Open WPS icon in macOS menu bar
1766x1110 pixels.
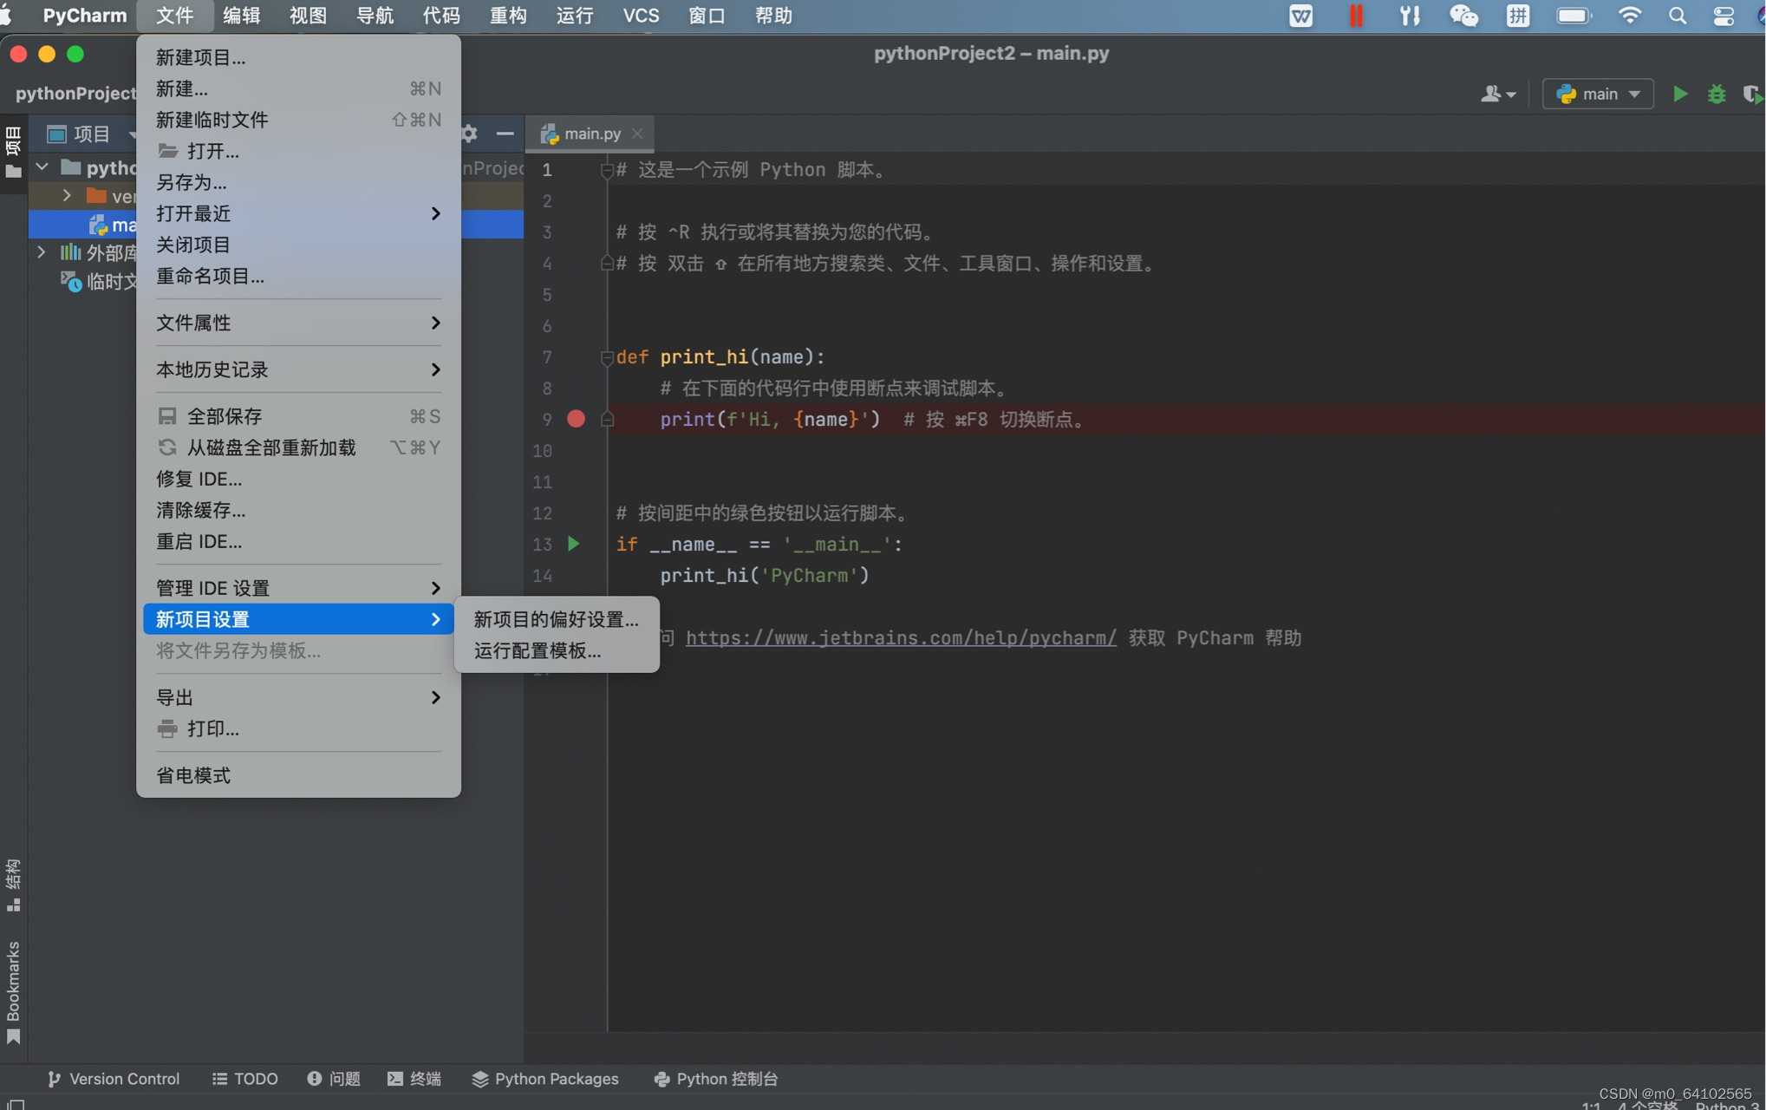click(x=1301, y=16)
